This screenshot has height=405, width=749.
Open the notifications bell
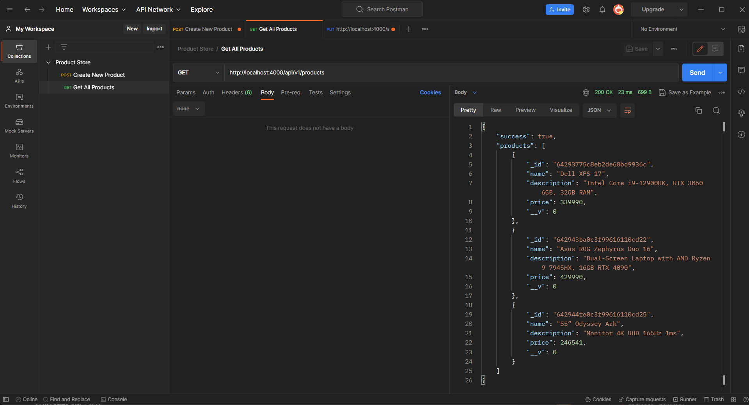[x=602, y=10]
